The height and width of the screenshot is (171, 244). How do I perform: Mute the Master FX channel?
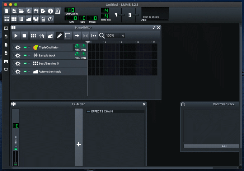(16, 149)
